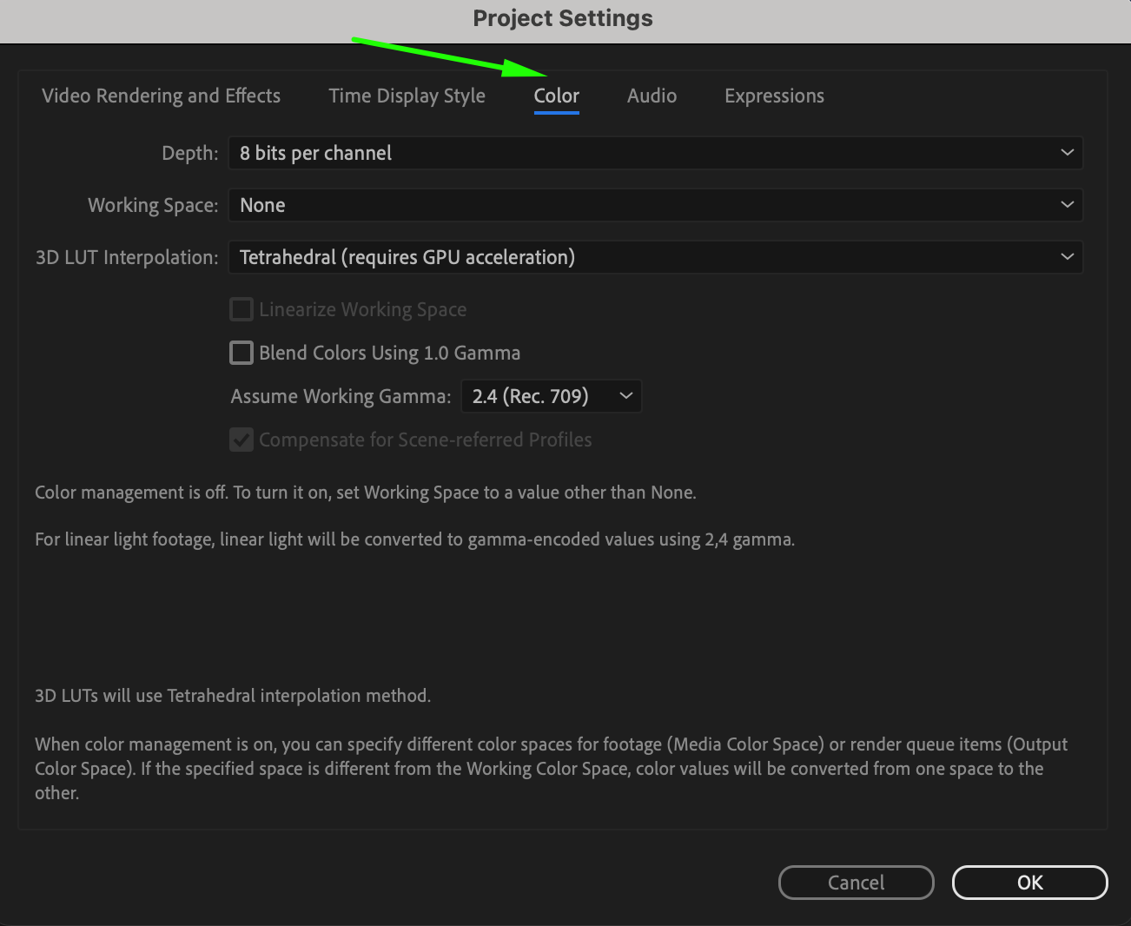Click the 3D LUT Interpolation label
Viewport: 1131px width, 926px height.
click(x=127, y=257)
